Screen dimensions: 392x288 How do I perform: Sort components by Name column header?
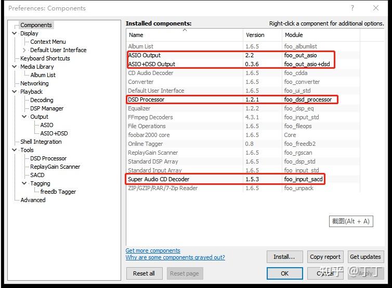coord(185,35)
